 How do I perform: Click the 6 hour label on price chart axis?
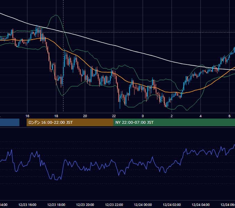[229, 116]
